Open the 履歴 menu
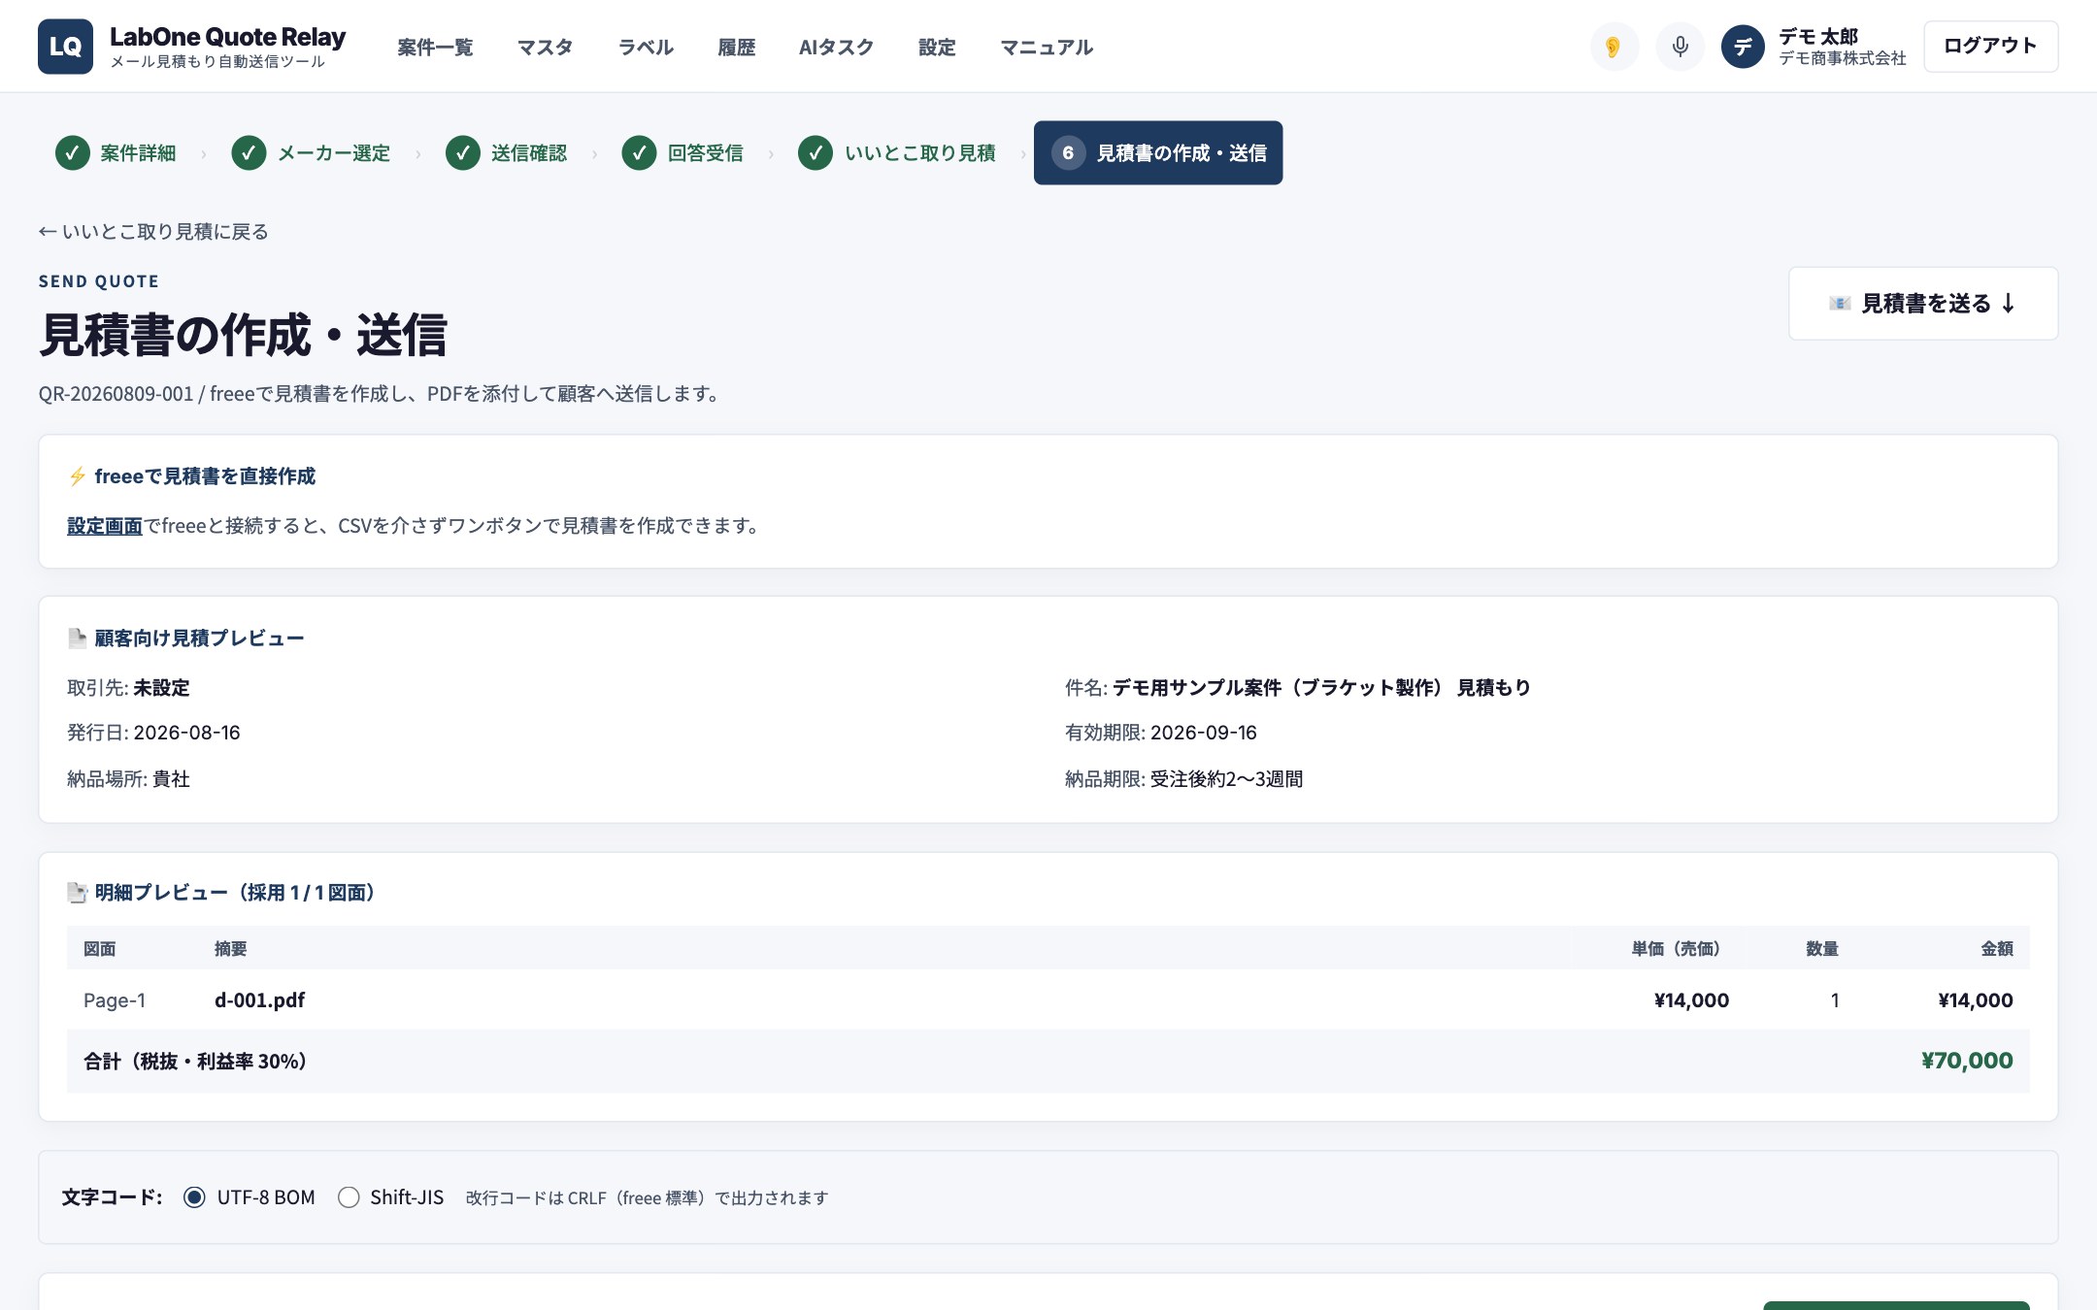The height and width of the screenshot is (1310, 2097). [x=736, y=47]
